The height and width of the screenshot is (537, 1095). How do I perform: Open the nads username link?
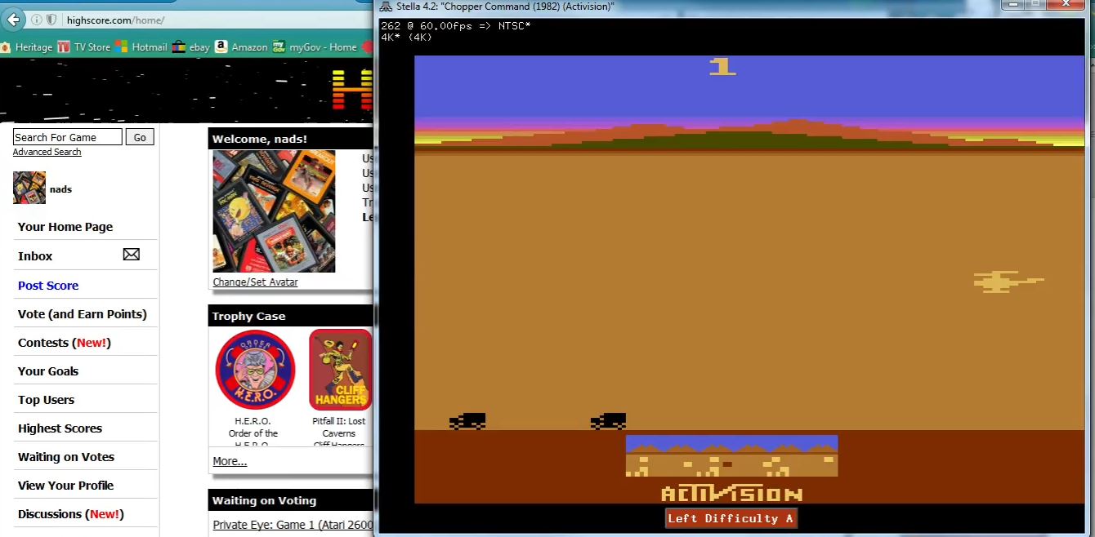60,189
